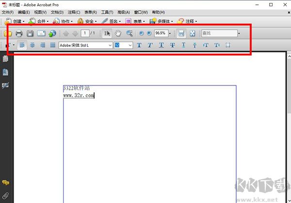This screenshot has height=203, width=291.
Task: Click the fit full page icon
Action: pyautogui.click(x=193, y=34)
